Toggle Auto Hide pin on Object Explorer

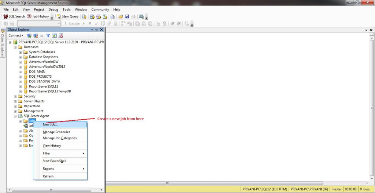(x=97, y=30)
